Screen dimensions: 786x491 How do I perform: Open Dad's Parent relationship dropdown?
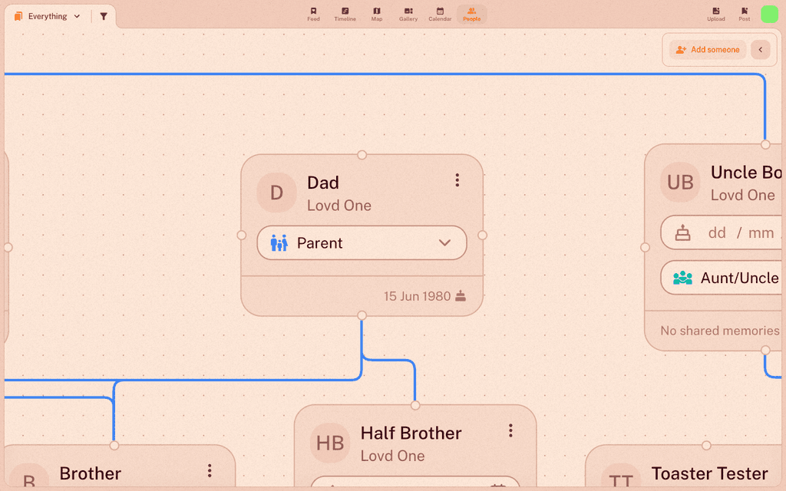[x=362, y=243]
